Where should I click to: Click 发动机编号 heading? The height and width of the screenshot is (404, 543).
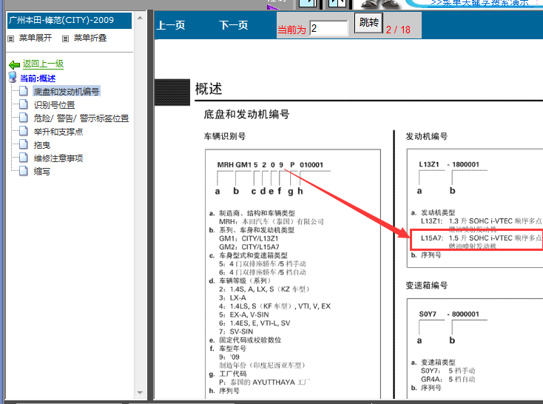(x=427, y=136)
